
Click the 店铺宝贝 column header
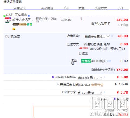tap(19, 8)
